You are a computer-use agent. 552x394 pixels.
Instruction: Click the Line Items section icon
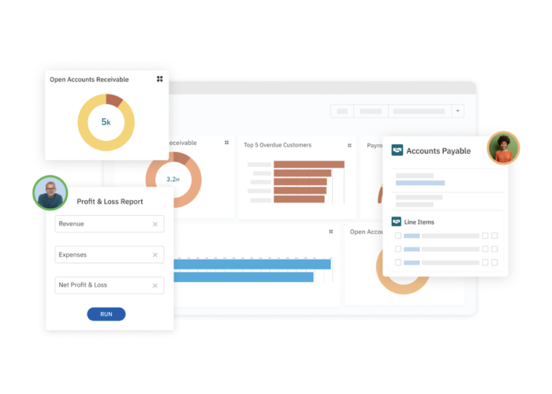397,222
